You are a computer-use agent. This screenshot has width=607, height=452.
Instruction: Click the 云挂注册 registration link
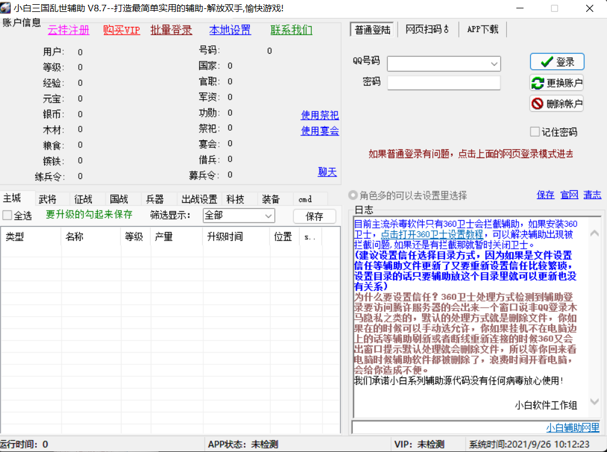tap(69, 30)
